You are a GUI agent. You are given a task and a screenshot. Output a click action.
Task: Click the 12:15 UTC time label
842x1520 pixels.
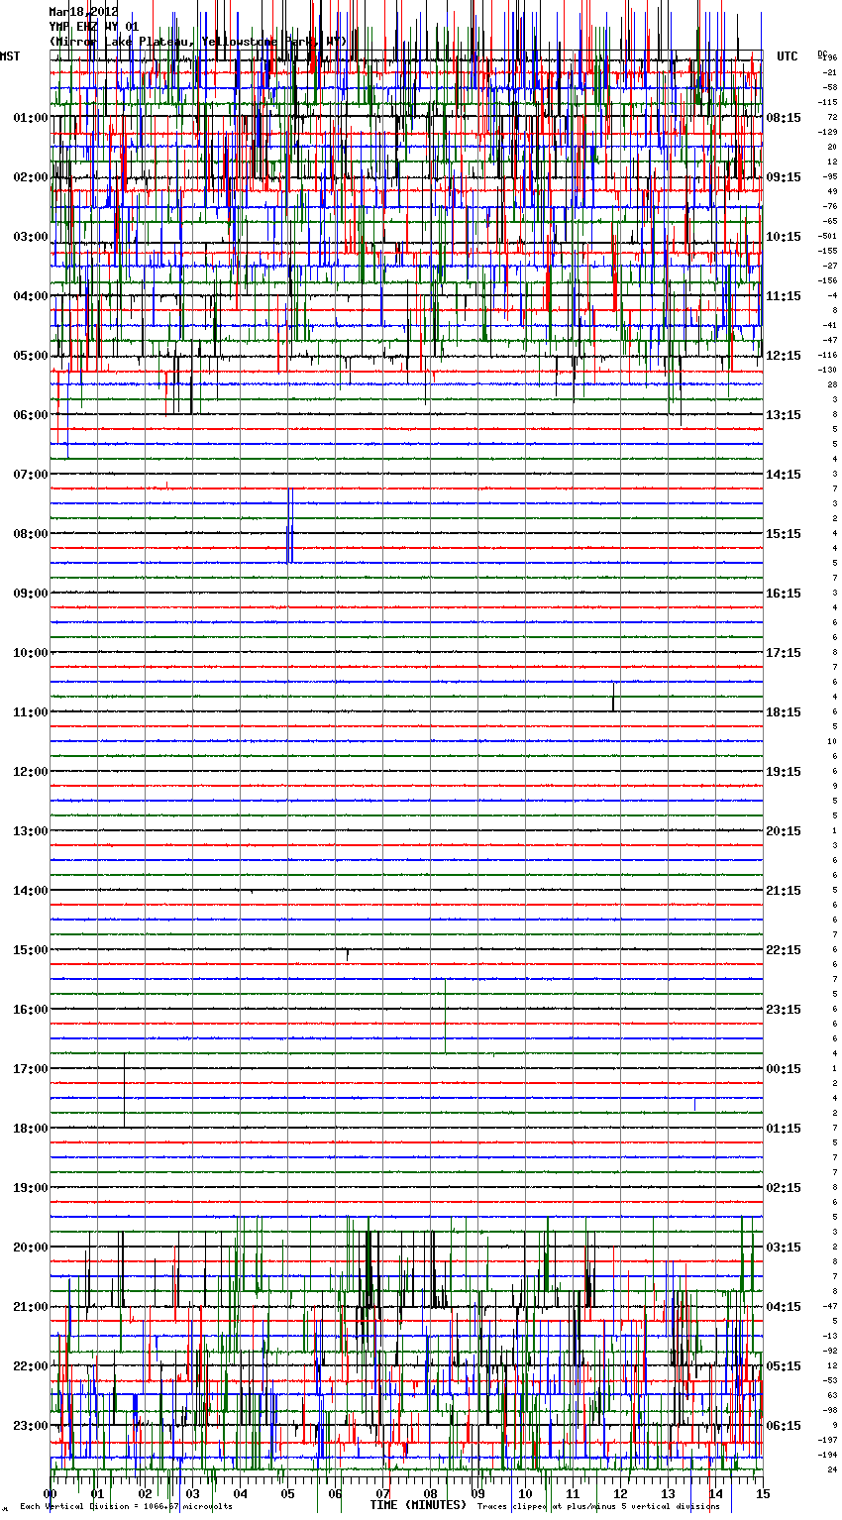tap(784, 356)
